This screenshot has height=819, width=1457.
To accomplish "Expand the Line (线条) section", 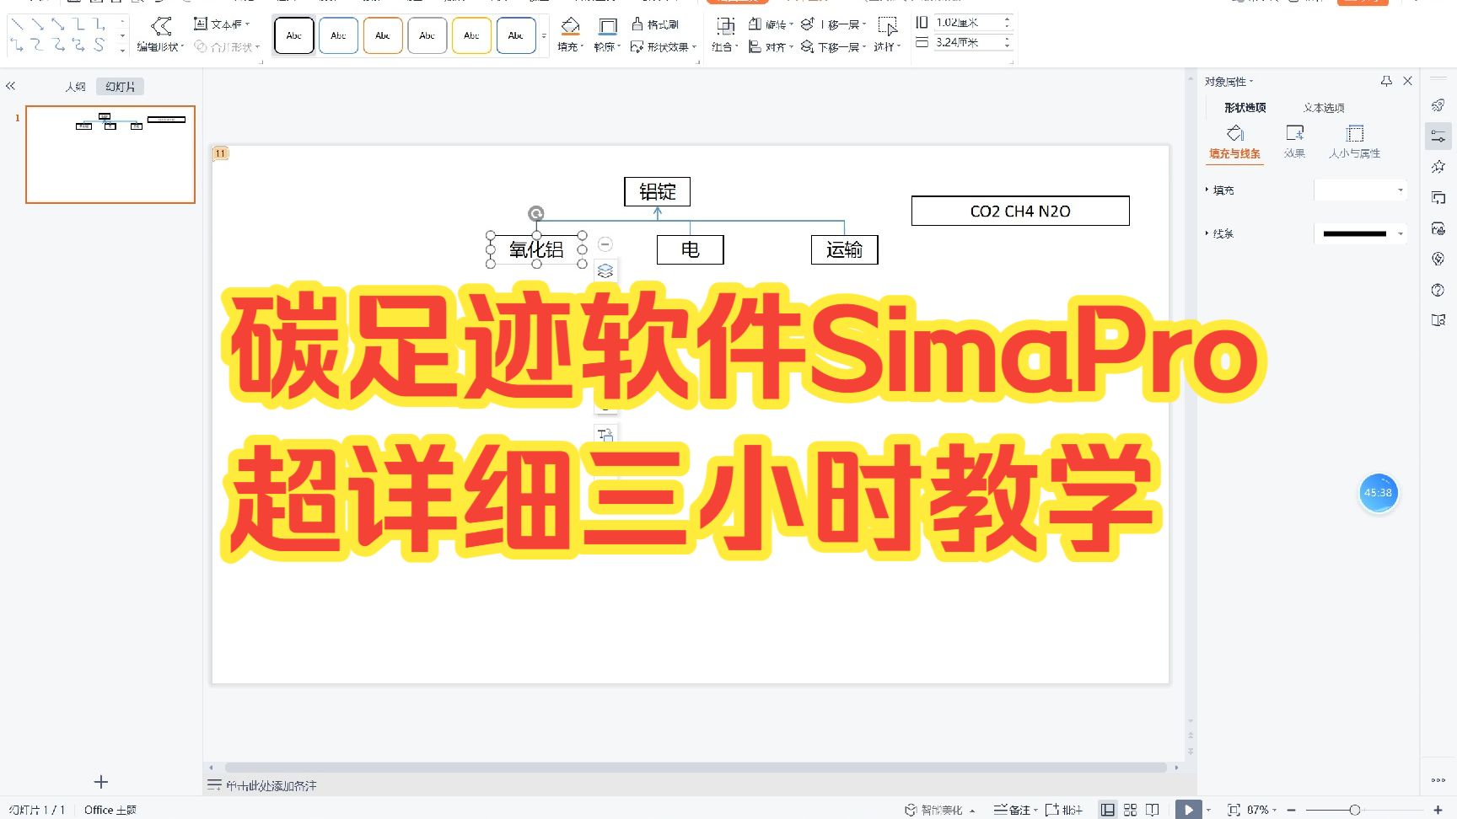I will pos(1220,233).
